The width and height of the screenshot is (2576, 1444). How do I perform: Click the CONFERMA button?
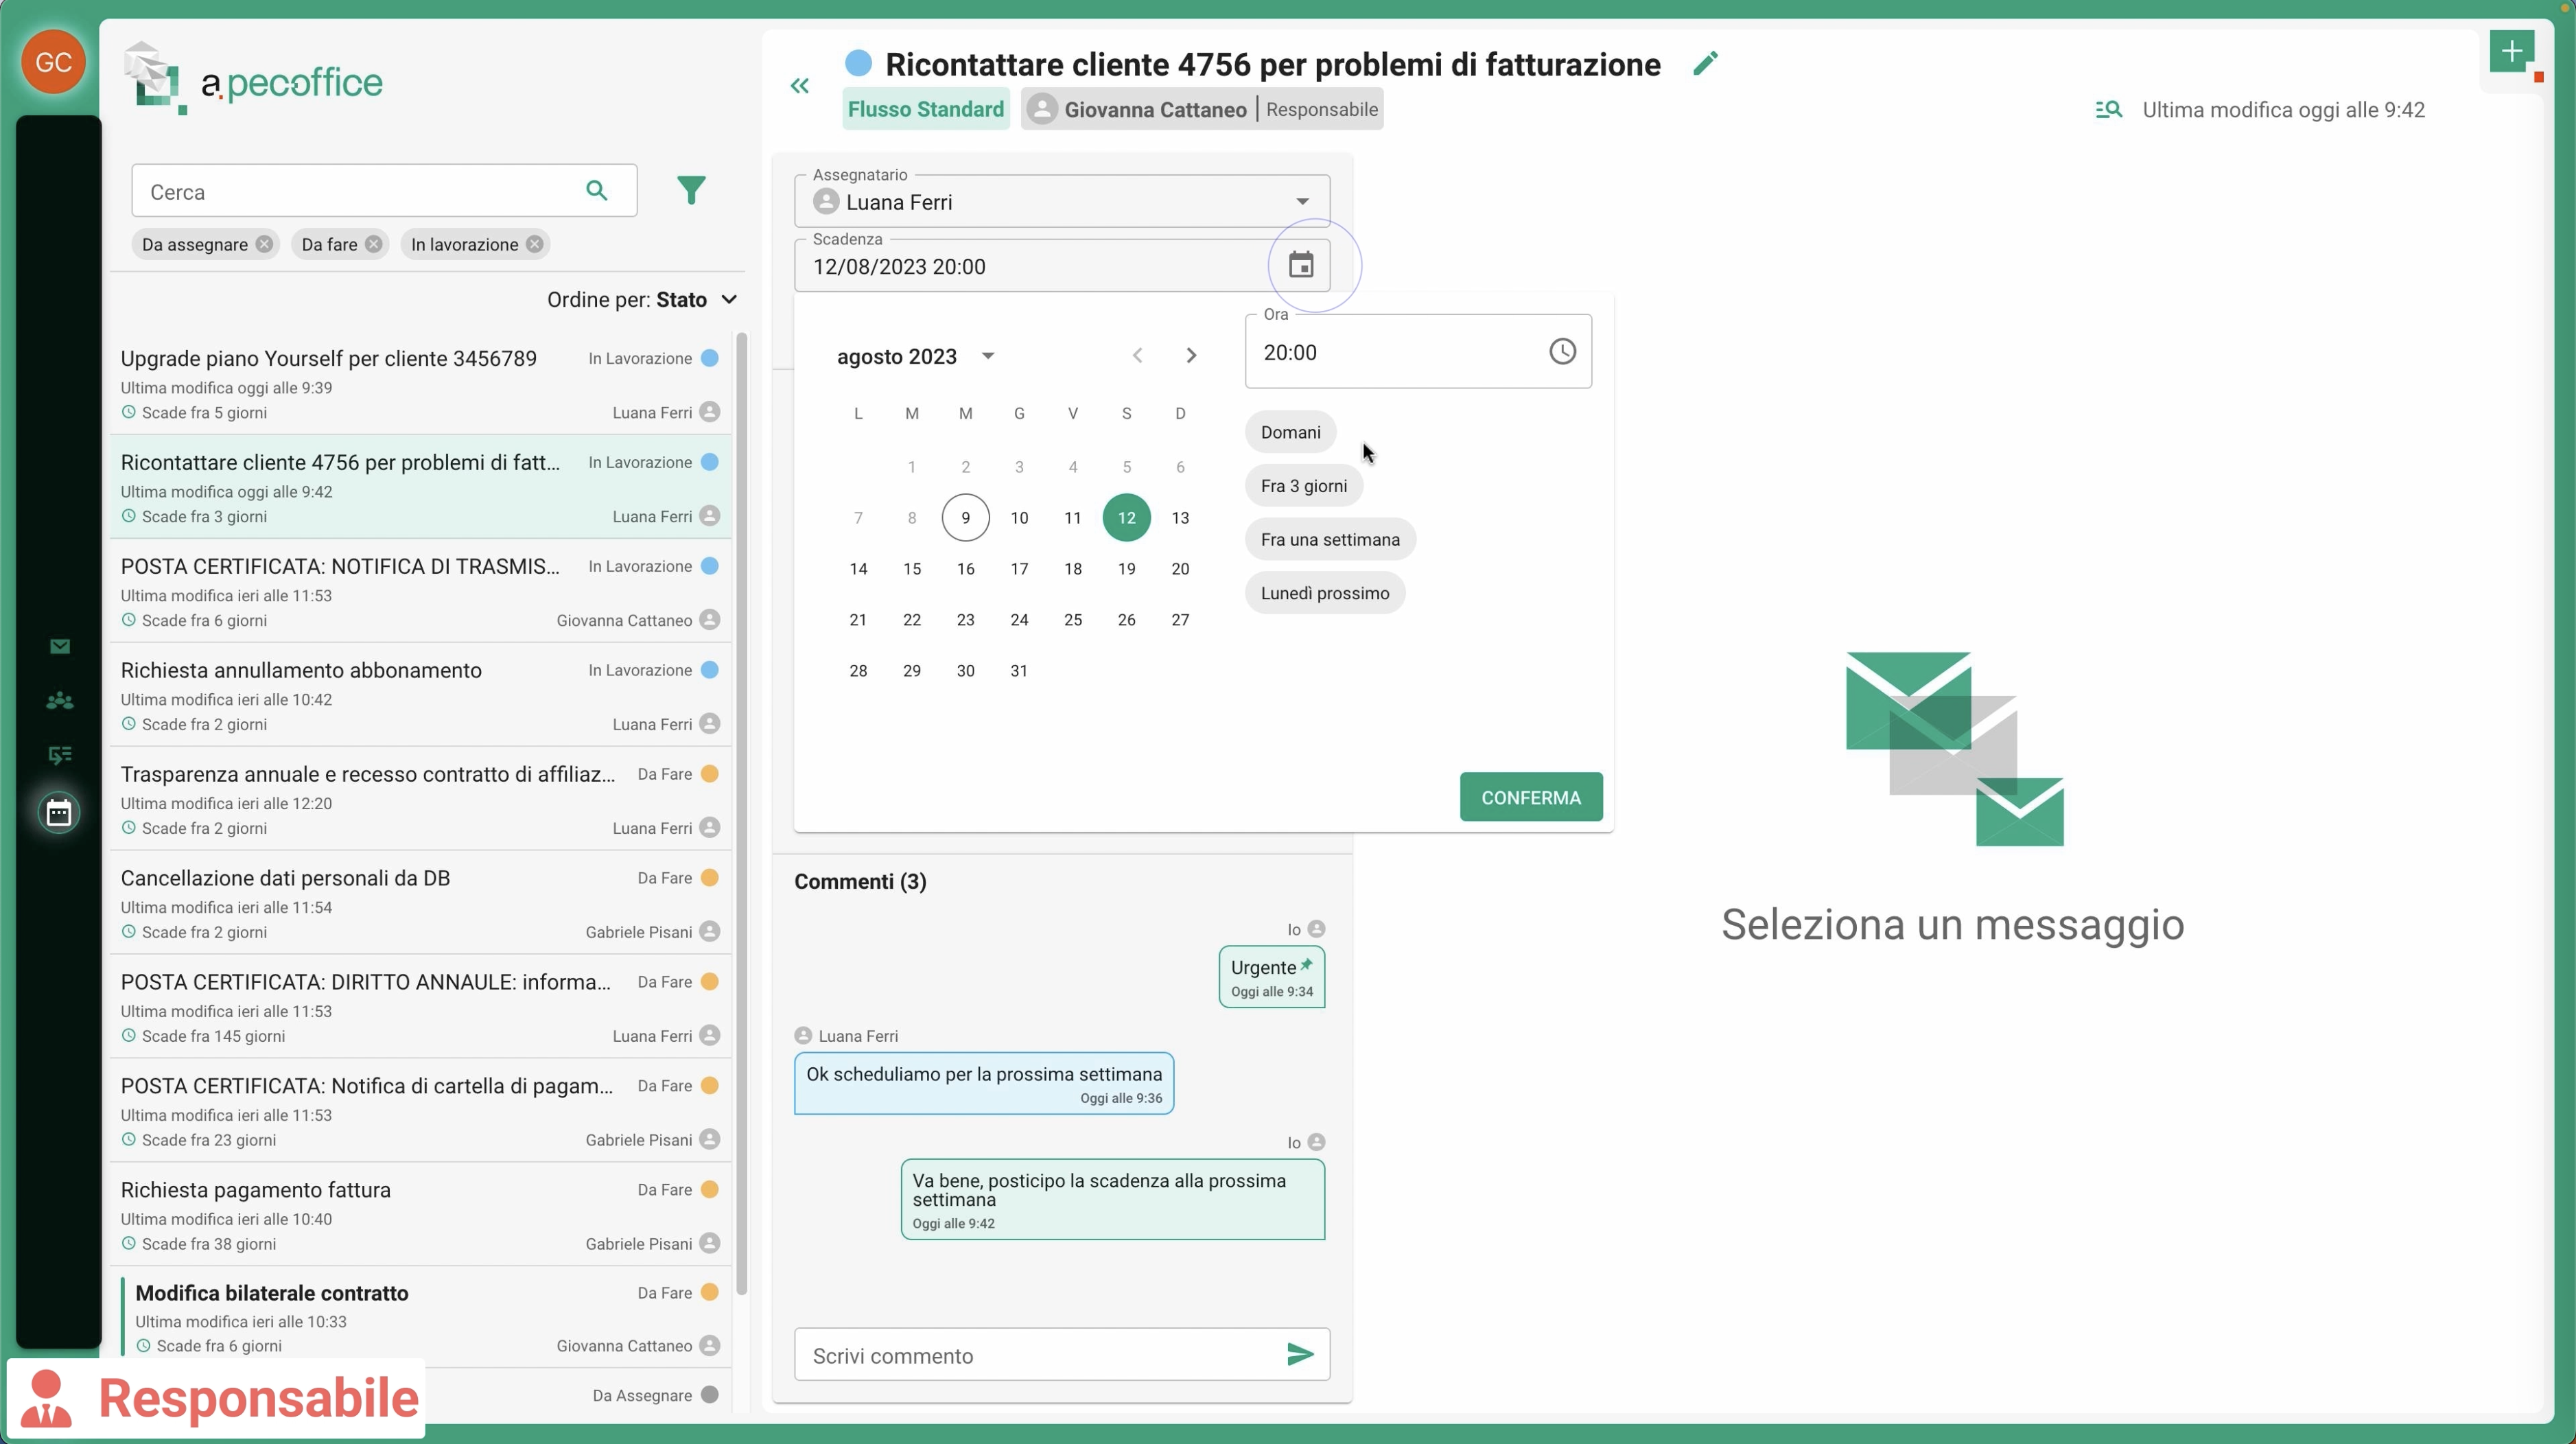tap(1531, 797)
